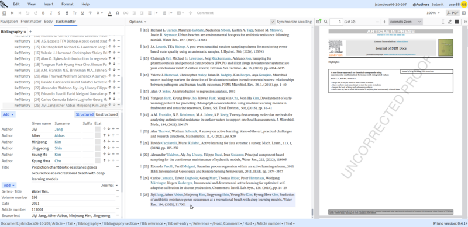The height and width of the screenshot is (227, 468).
Task: Click PDF page number input field
Action: [336, 22]
